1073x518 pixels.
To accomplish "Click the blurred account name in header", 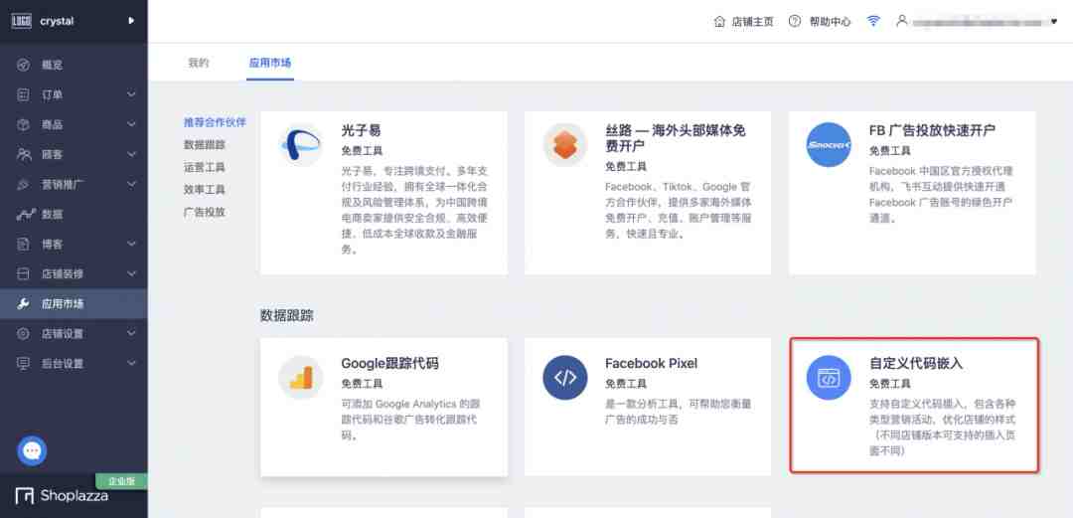I will pyautogui.click(x=978, y=22).
